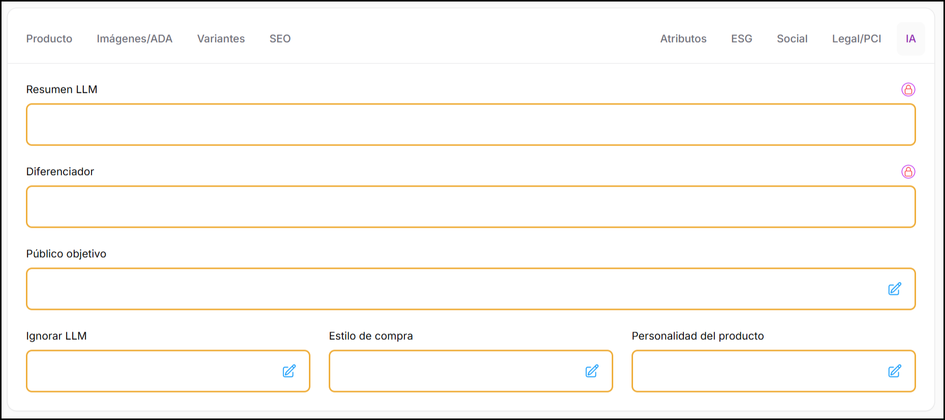Switch to the ESG tab
Image resolution: width=945 pixels, height=420 pixels.
pos(741,39)
